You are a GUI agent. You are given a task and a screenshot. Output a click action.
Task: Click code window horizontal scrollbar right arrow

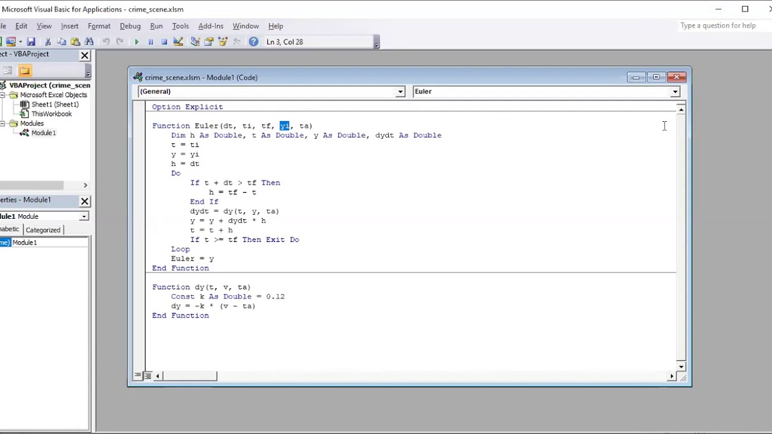[671, 376]
